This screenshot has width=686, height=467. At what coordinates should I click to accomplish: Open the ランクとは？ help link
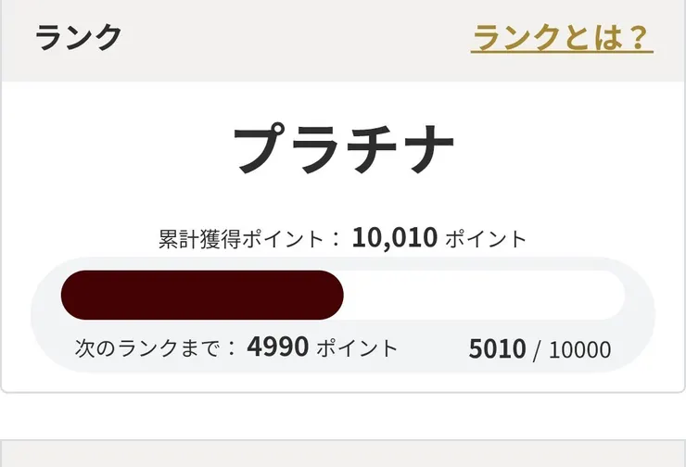click(x=561, y=38)
